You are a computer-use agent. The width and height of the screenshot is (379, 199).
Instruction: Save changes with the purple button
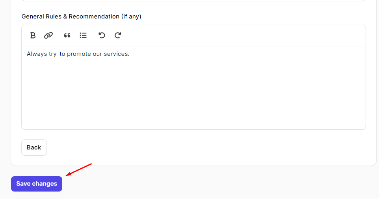click(x=37, y=184)
